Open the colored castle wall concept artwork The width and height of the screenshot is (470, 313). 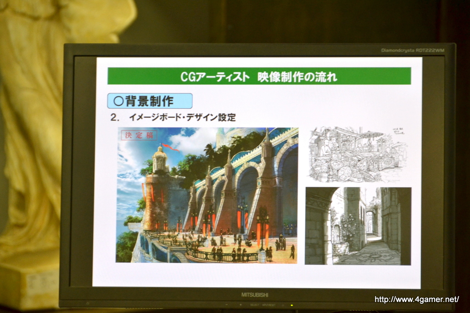coord(207,195)
